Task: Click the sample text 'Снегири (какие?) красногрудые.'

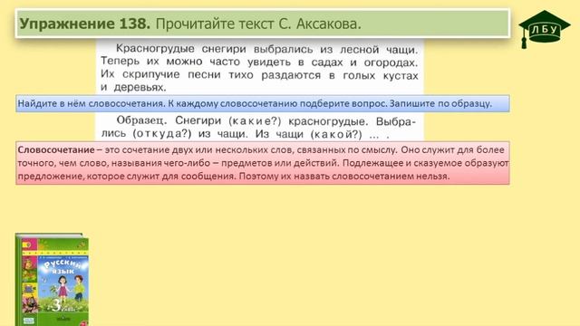Action: (272, 121)
